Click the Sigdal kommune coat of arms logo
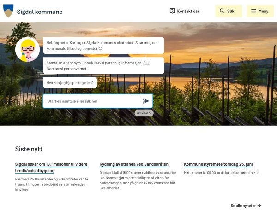This screenshot has width=277, height=221. pyautogui.click(x=8, y=11)
